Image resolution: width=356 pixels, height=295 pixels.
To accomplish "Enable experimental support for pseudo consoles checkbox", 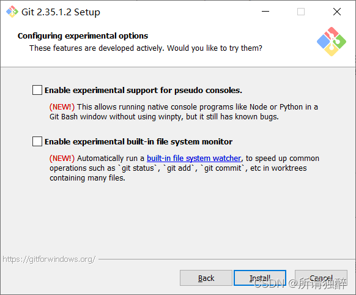I will coord(37,90).
